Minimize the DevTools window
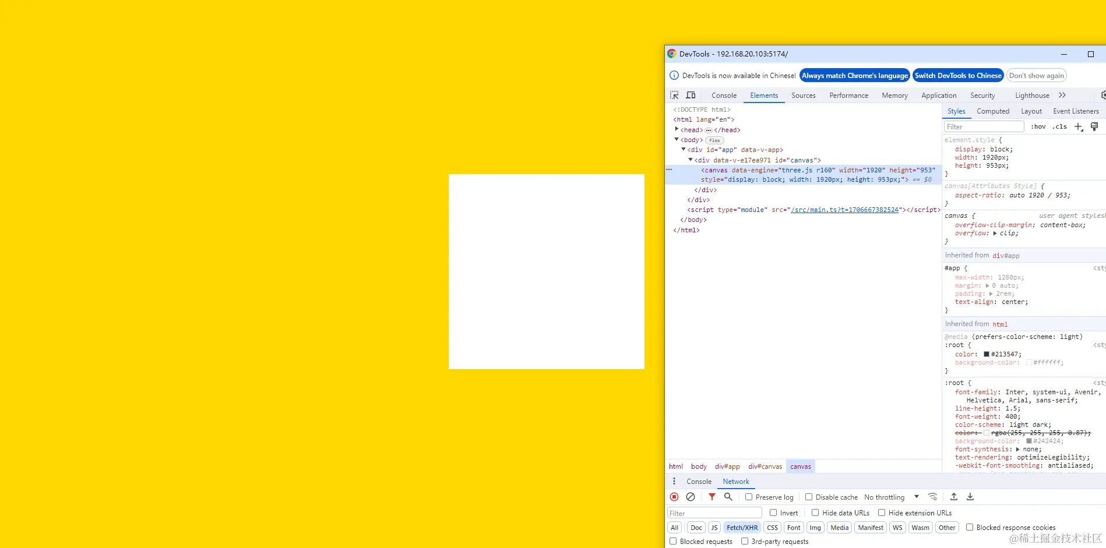Screen dimensions: 1106x548 click(1064, 54)
